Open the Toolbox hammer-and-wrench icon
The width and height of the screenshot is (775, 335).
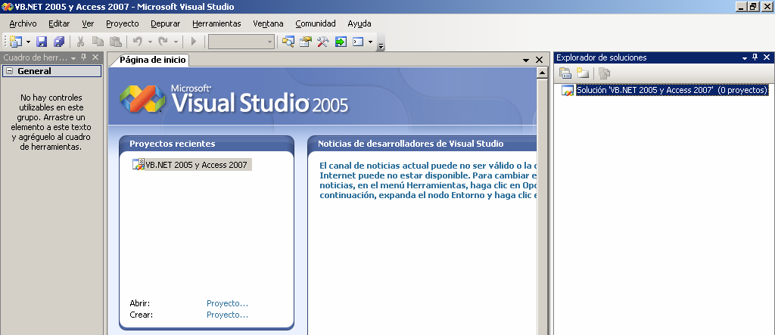point(322,42)
